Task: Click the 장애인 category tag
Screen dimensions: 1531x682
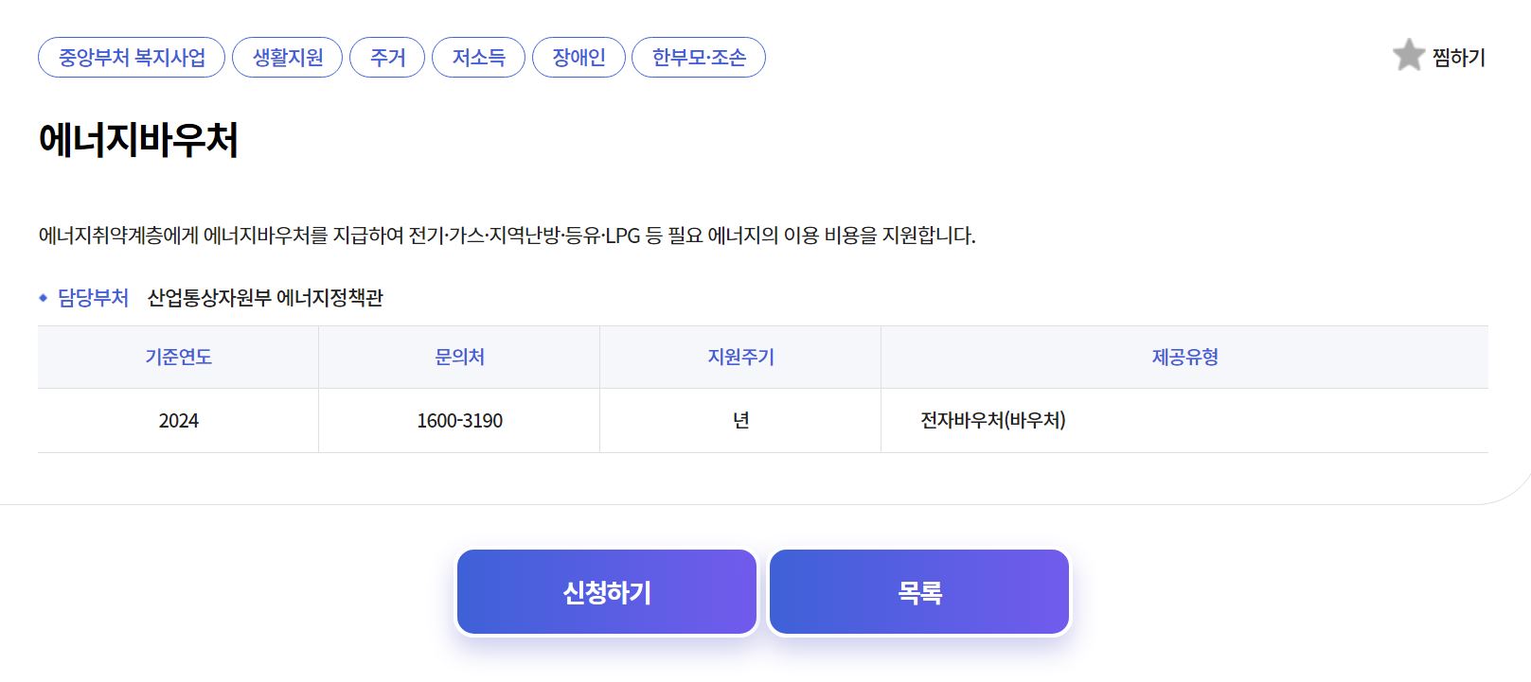Action: [x=579, y=57]
